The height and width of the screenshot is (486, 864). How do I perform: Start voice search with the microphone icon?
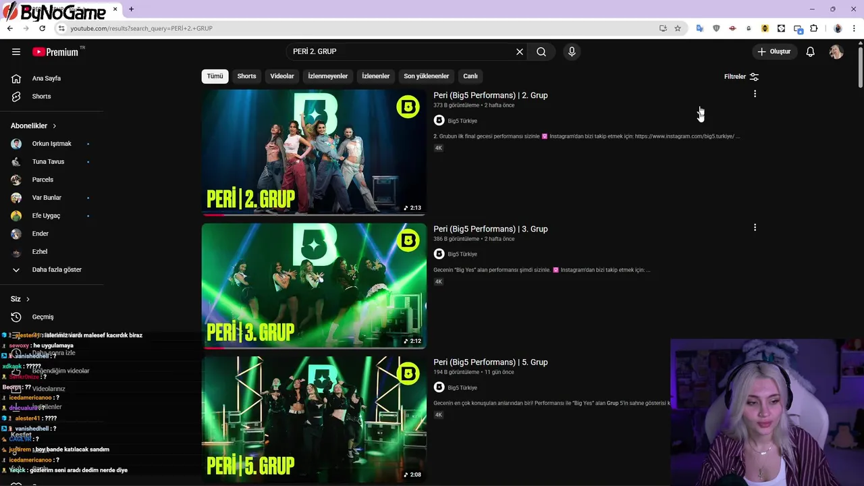(572, 52)
